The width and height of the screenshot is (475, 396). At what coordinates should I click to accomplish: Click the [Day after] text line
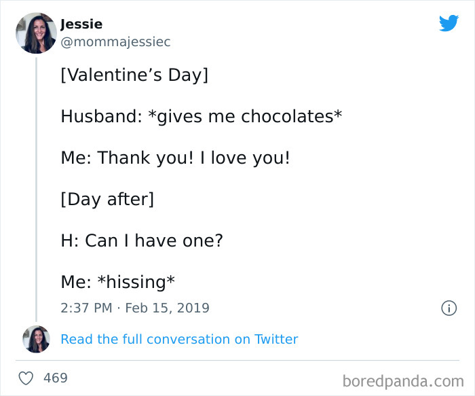[x=107, y=200]
